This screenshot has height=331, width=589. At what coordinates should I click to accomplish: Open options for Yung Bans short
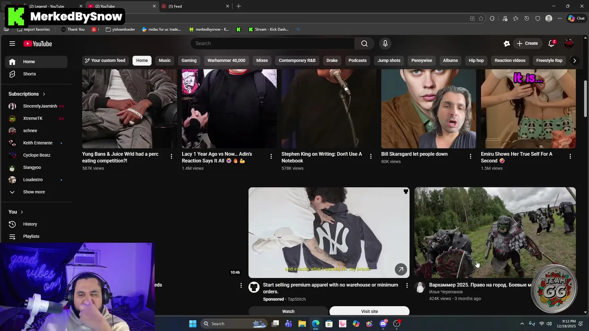pos(171,156)
